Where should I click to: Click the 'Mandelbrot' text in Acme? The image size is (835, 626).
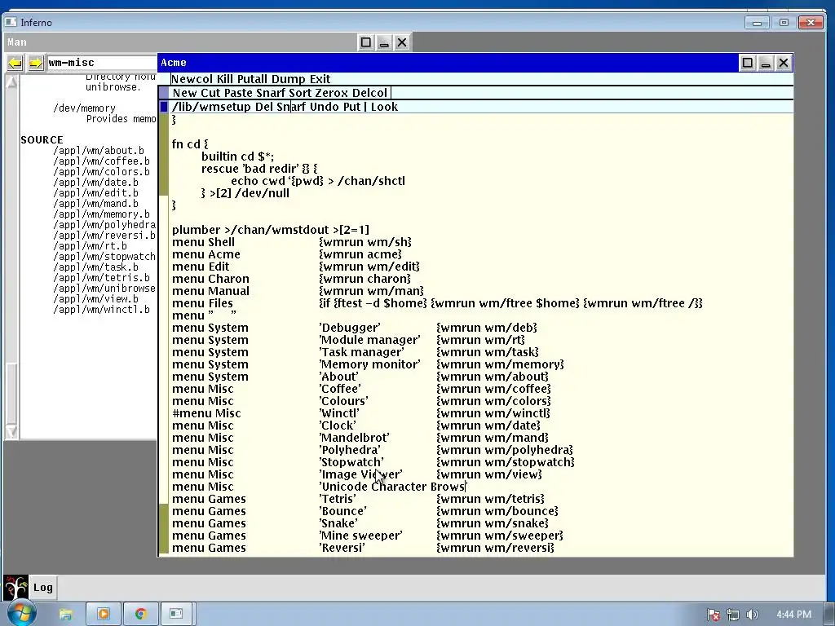point(354,438)
